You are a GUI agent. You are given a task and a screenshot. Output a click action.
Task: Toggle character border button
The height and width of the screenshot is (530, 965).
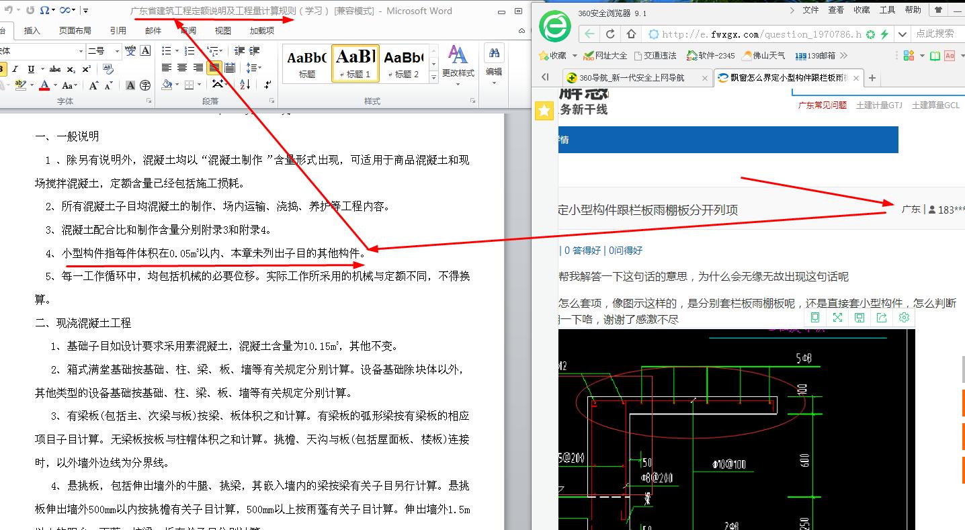tap(145, 50)
